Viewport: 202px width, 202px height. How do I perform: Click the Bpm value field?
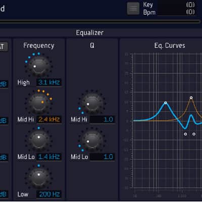[x=177, y=12]
